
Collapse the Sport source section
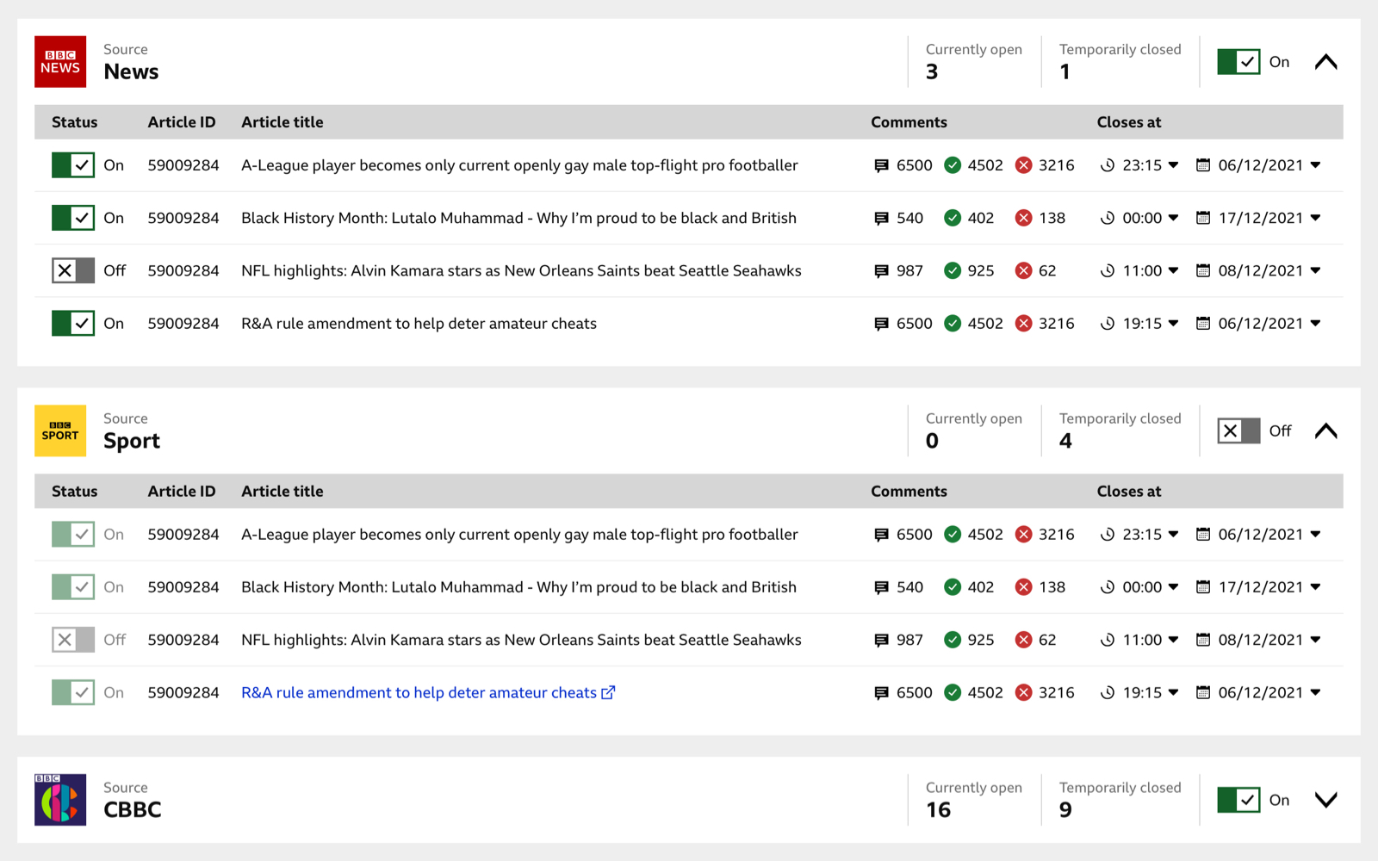(1326, 430)
